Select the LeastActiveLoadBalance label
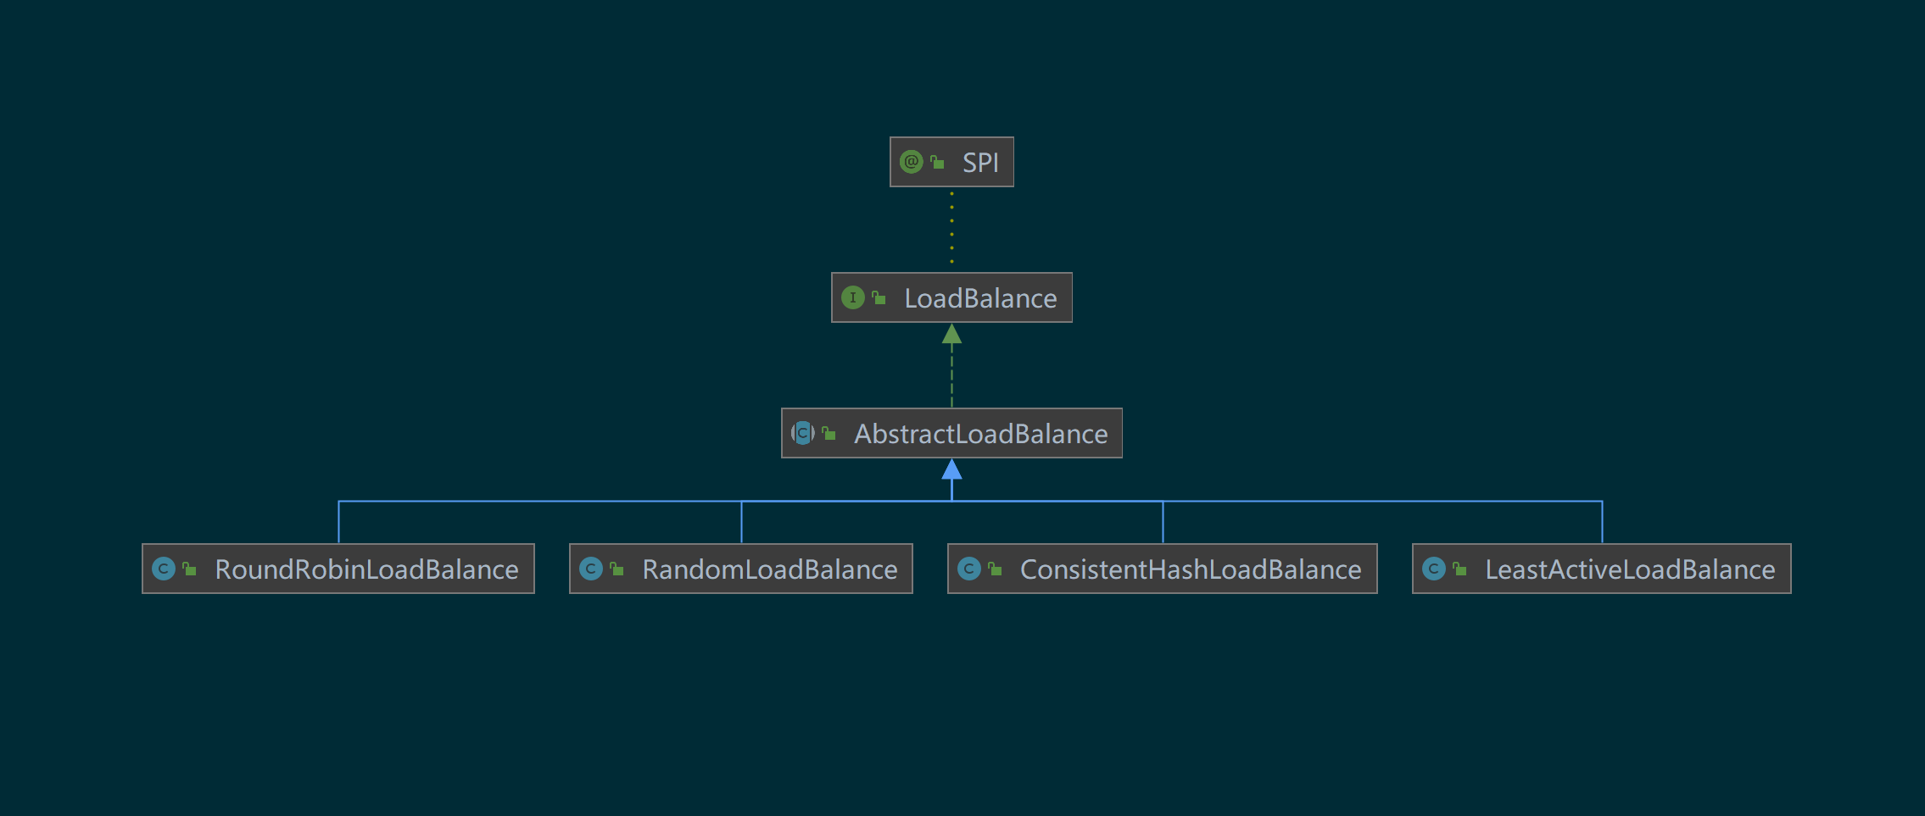The height and width of the screenshot is (816, 1925). pos(1630,569)
